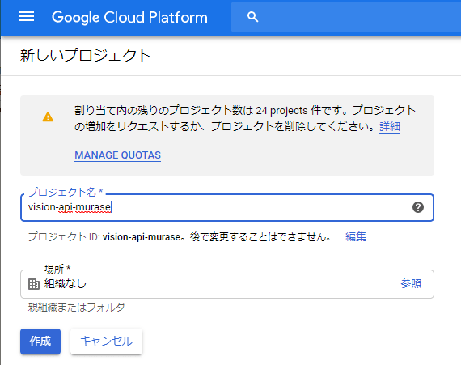Click the 新しいプロジェクト page heading
Screen dimensions: 461x365
(x=86, y=55)
